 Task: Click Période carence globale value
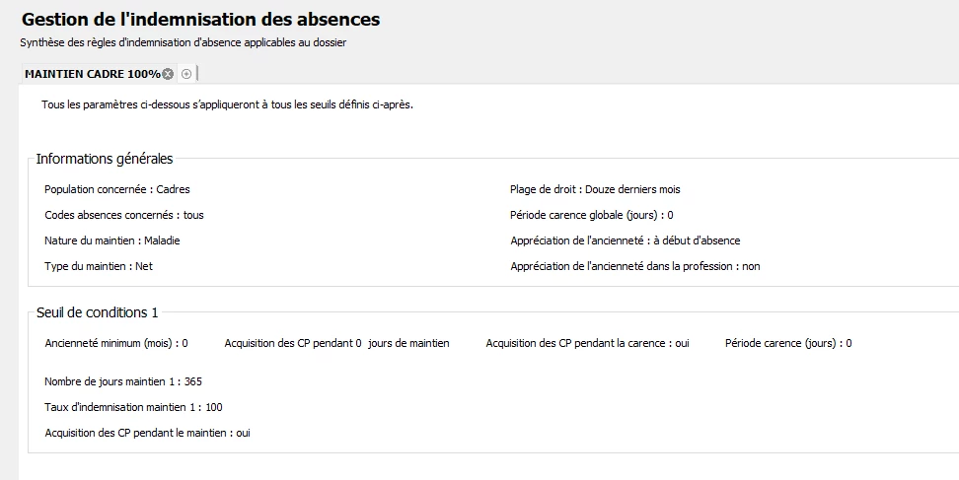click(670, 215)
